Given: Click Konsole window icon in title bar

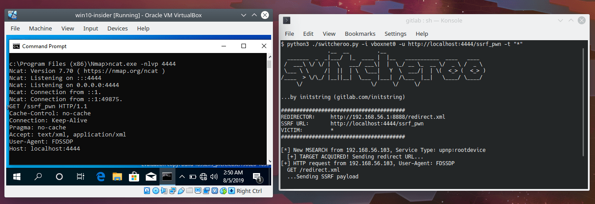Looking at the screenshot, I should click(287, 20).
